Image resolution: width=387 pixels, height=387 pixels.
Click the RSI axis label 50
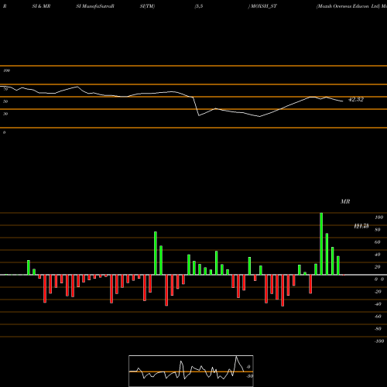[5, 101]
